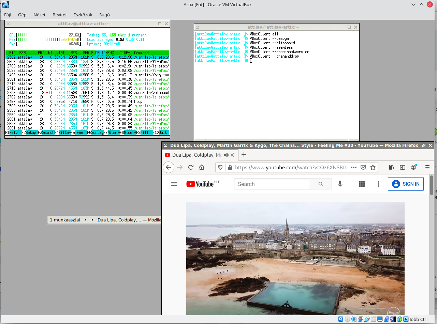Click the VirtualBox network adapters icon
Image resolution: width=437 pixels, height=324 pixels.
click(360, 319)
